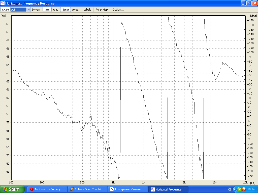The width and height of the screenshot is (258, 193).
Task: Click the Chart button
Action: click(6, 10)
